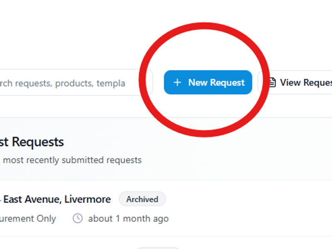Screen dimensions: 332x249
Task: Click the plus icon in New Request
Action: (x=177, y=83)
